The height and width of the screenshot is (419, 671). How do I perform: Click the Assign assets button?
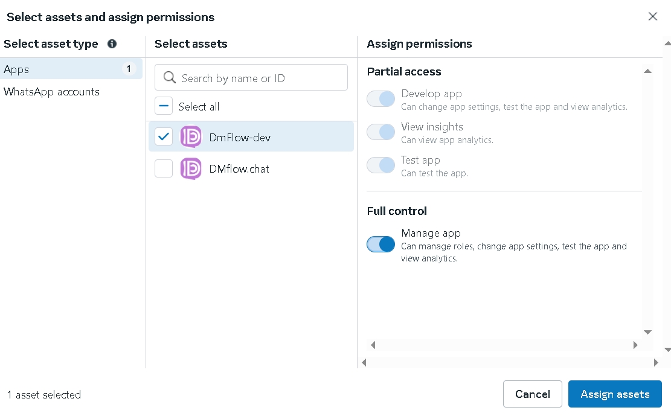615,394
